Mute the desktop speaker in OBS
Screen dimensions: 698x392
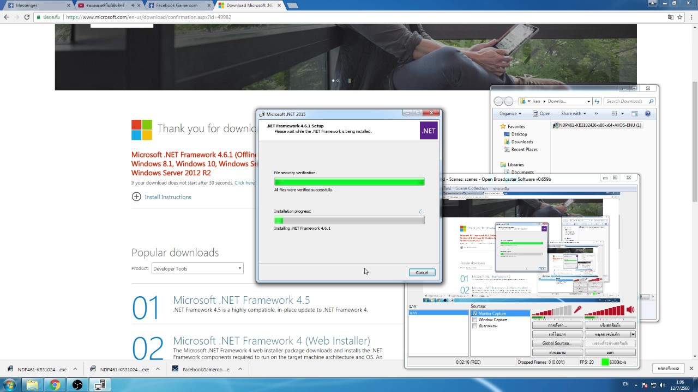[630, 310]
